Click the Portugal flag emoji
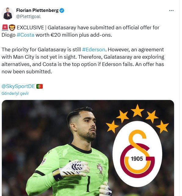Screen dimensions: 182x196 pos(40,86)
